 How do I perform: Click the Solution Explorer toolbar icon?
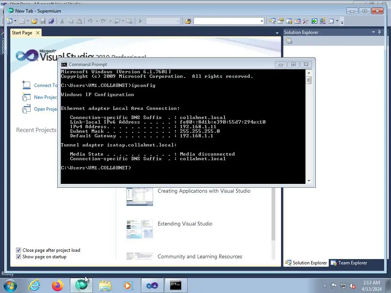coord(272,21)
